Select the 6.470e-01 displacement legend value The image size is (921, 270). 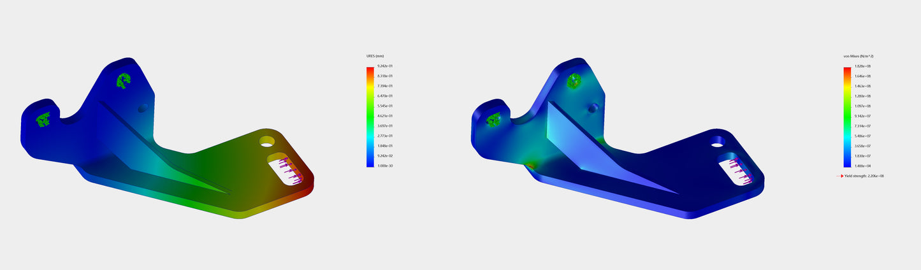(385, 96)
